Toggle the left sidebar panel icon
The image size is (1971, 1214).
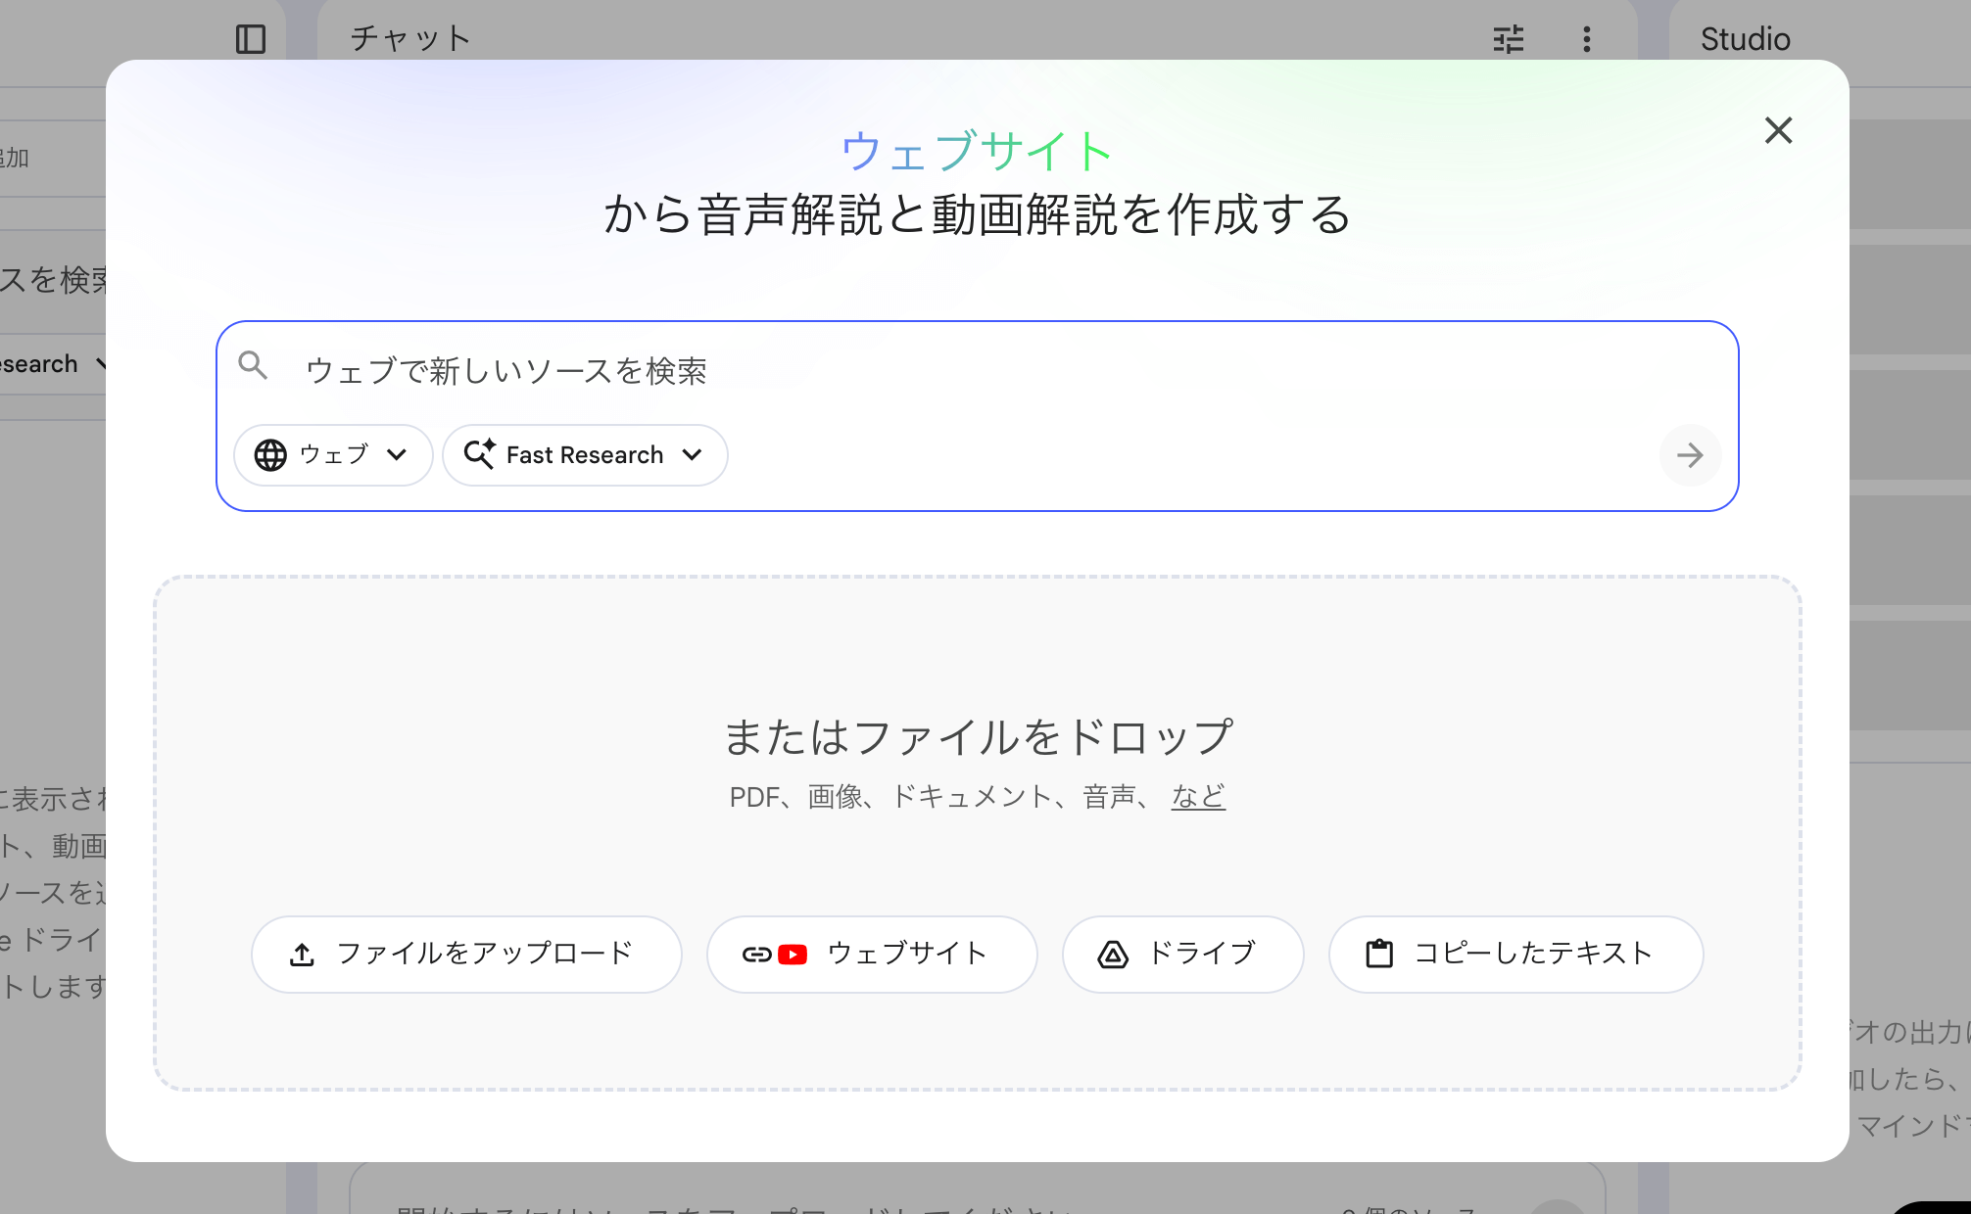[x=251, y=39]
